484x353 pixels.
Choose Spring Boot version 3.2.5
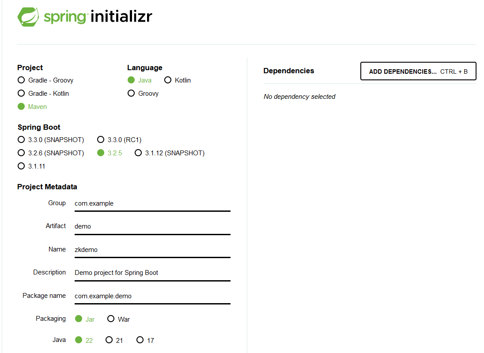pyautogui.click(x=109, y=153)
